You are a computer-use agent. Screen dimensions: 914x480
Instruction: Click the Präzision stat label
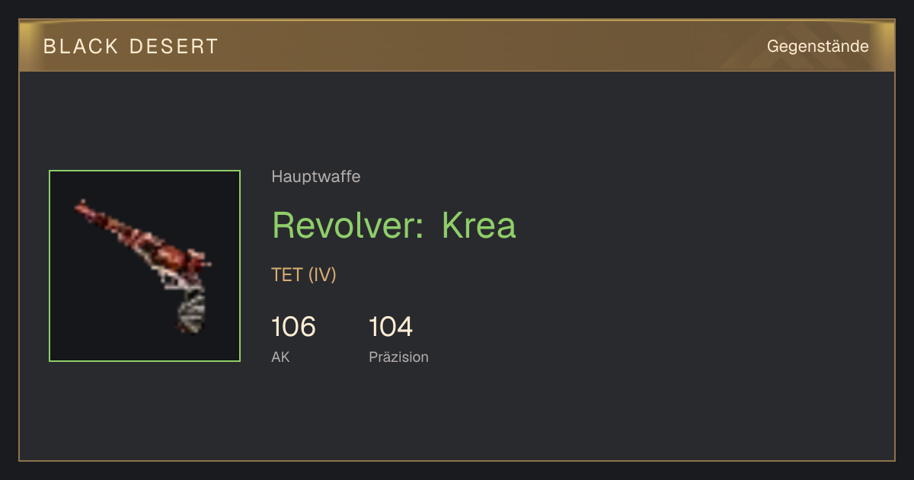[399, 357]
